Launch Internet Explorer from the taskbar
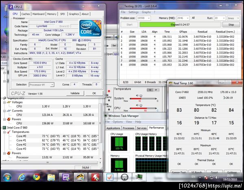This screenshot has height=190, width=244. pos(22,177)
